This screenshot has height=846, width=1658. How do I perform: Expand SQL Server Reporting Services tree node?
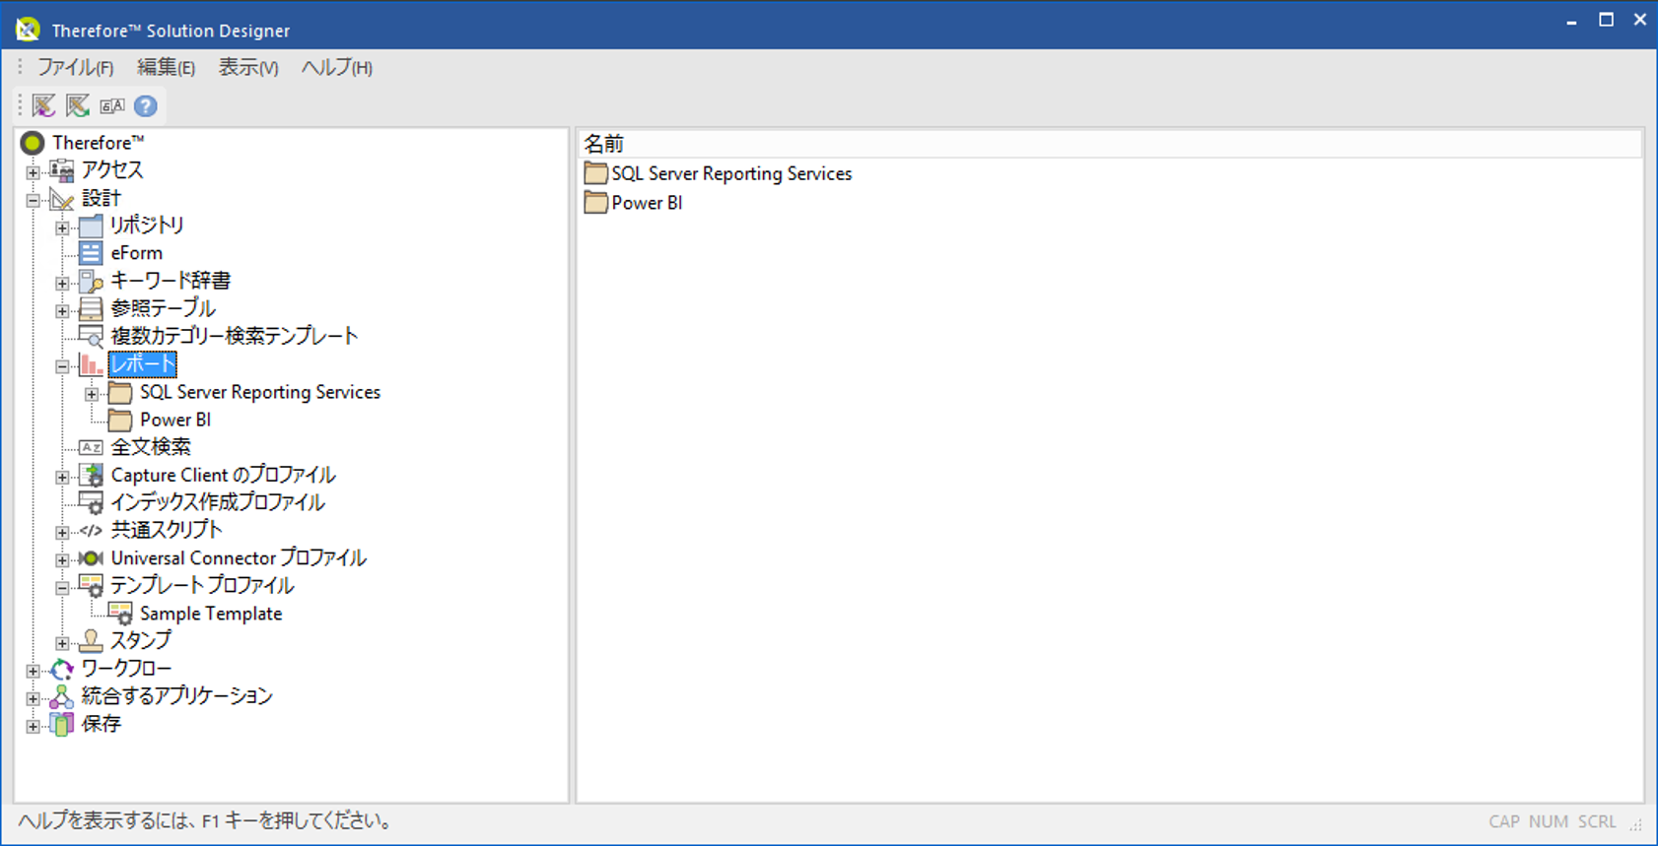[x=92, y=394]
